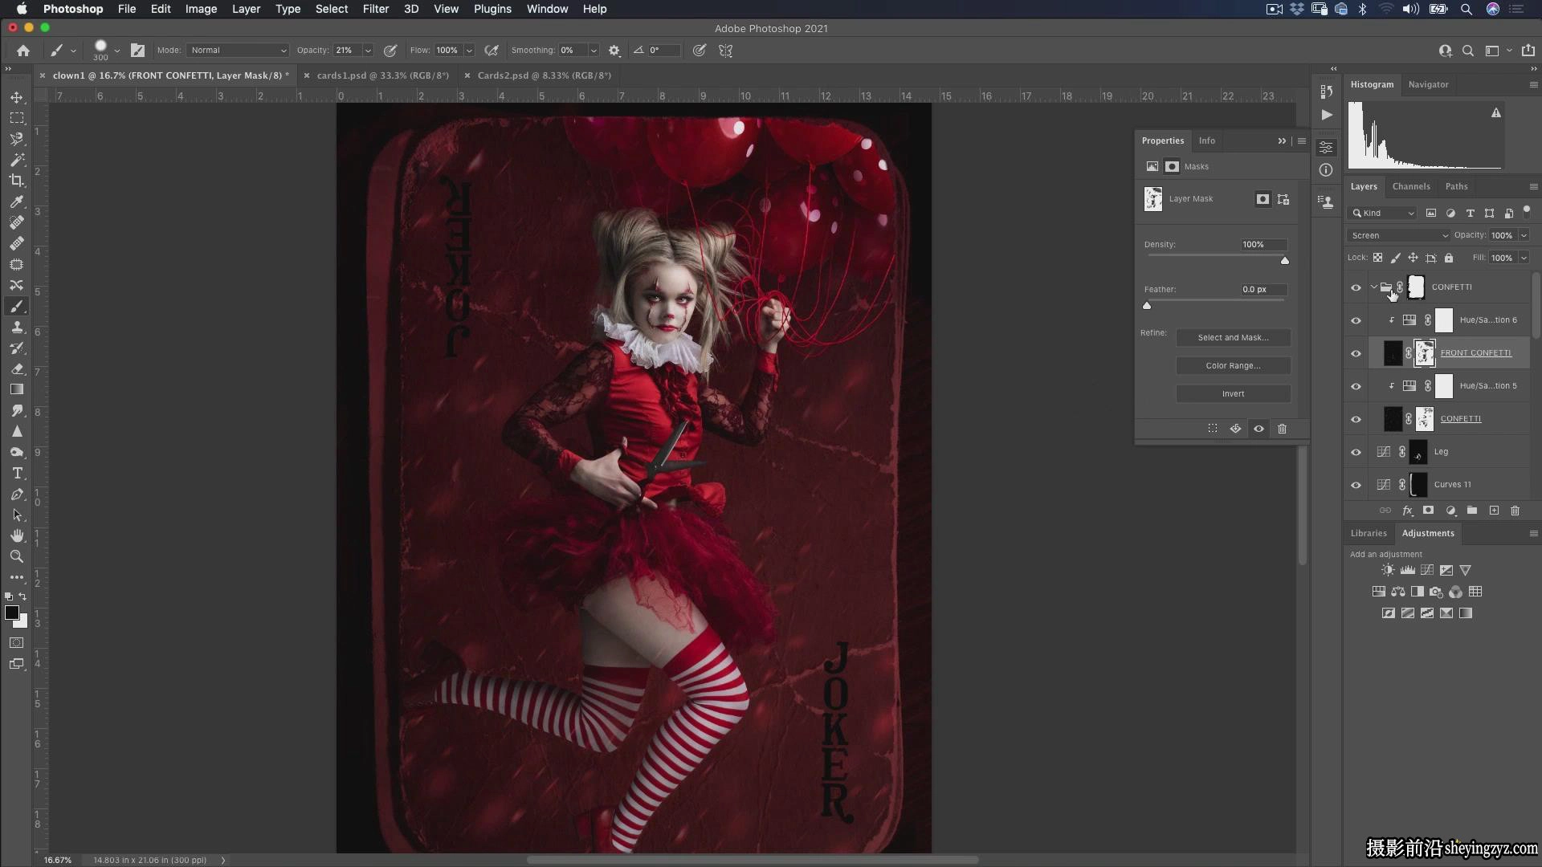
Task: Switch to the Info tab
Action: (x=1206, y=140)
